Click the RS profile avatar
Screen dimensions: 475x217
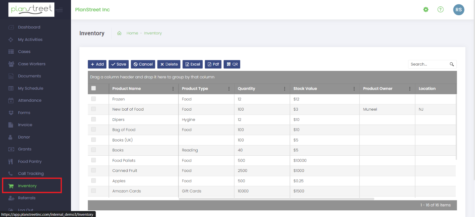pyautogui.click(x=459, y=10)
